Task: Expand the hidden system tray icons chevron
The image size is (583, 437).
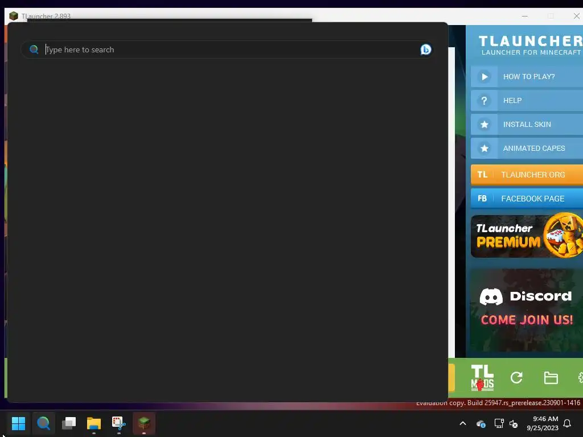Action: (x=463, y=423)
